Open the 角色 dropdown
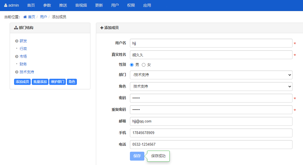Screen dimensions: 303x165 pos(211,87)
